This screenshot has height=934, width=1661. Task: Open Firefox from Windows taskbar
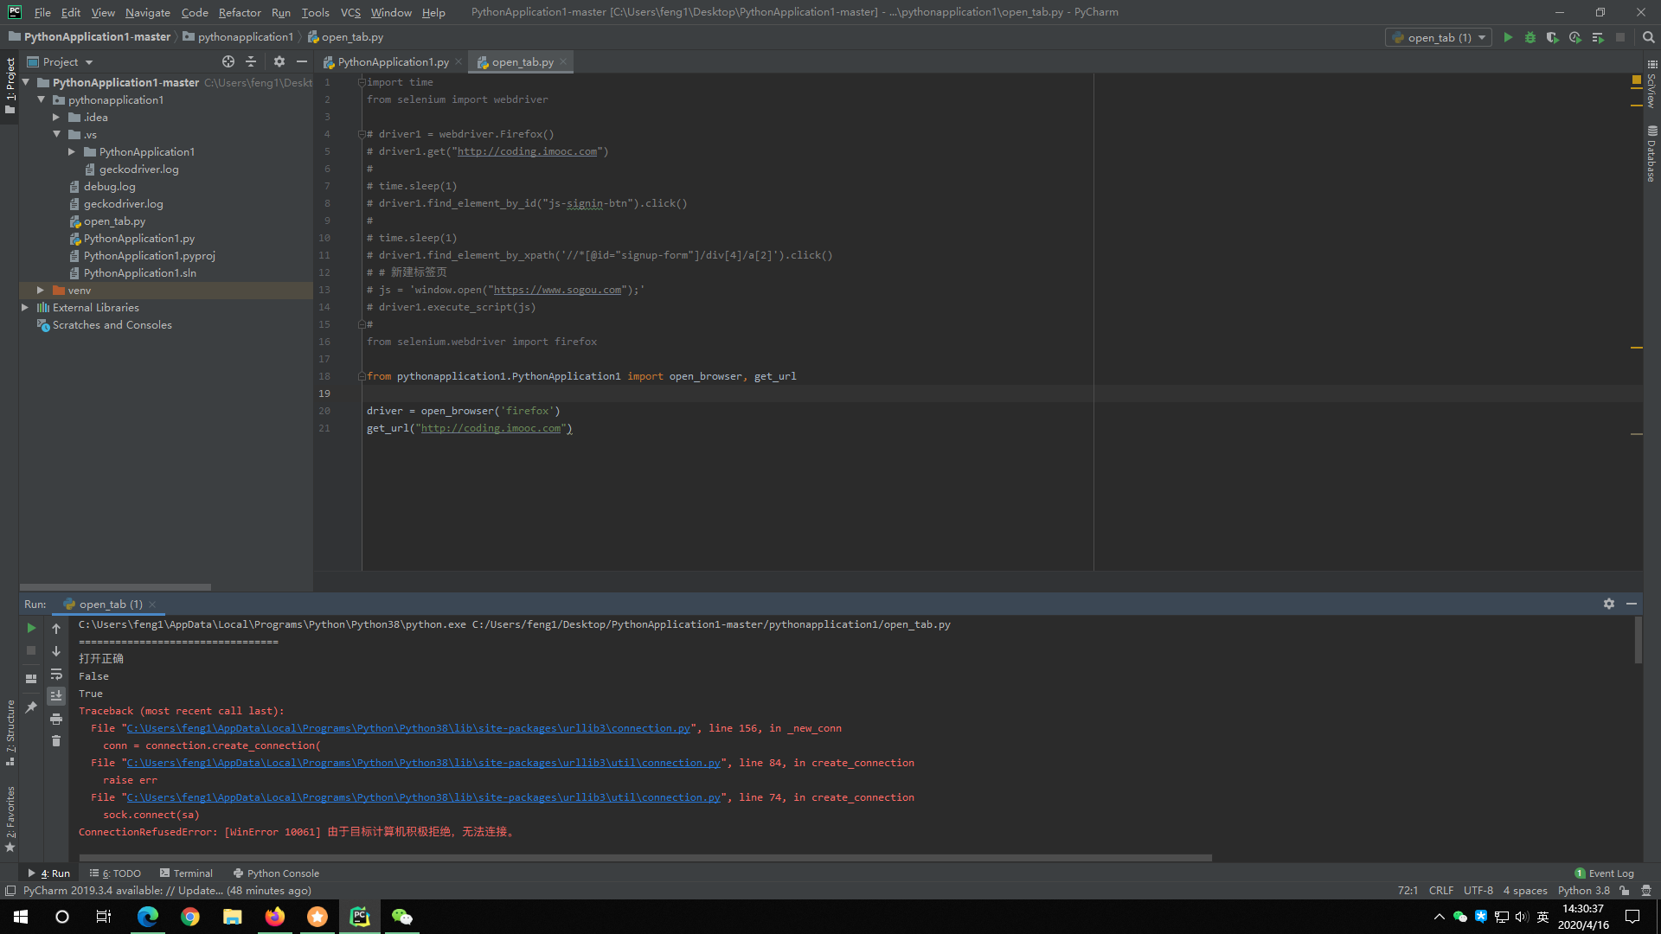tap(275, 917)
